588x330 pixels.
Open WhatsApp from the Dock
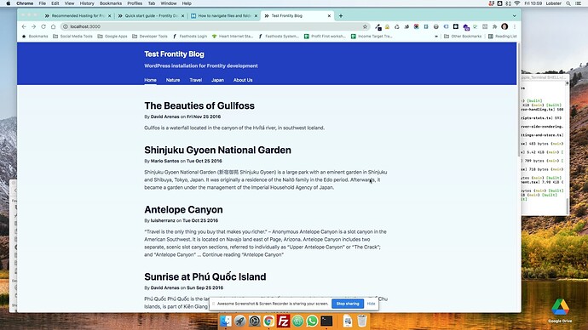tap(312, 321)
